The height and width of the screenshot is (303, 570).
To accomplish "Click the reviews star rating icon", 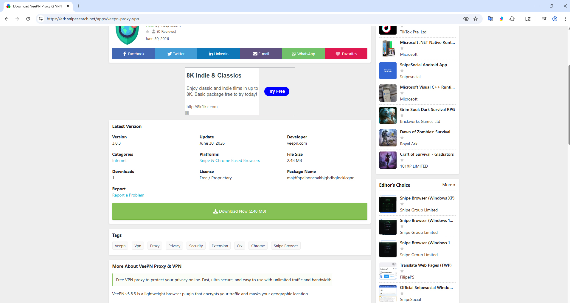I will pos(147,32).
